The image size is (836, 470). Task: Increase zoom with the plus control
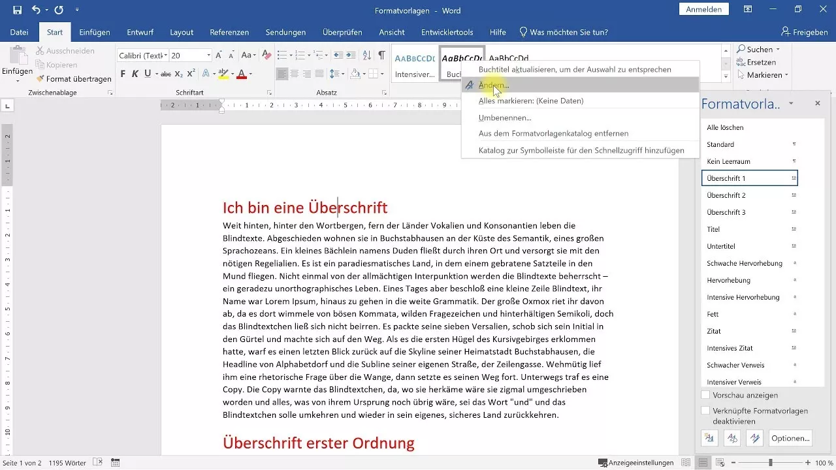point(807,463)
